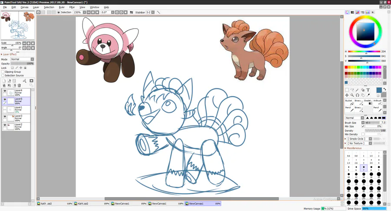Screen dimensions: 391x211
Task: Flip the view horizontally in the toolbar
Action: point(131,12)
